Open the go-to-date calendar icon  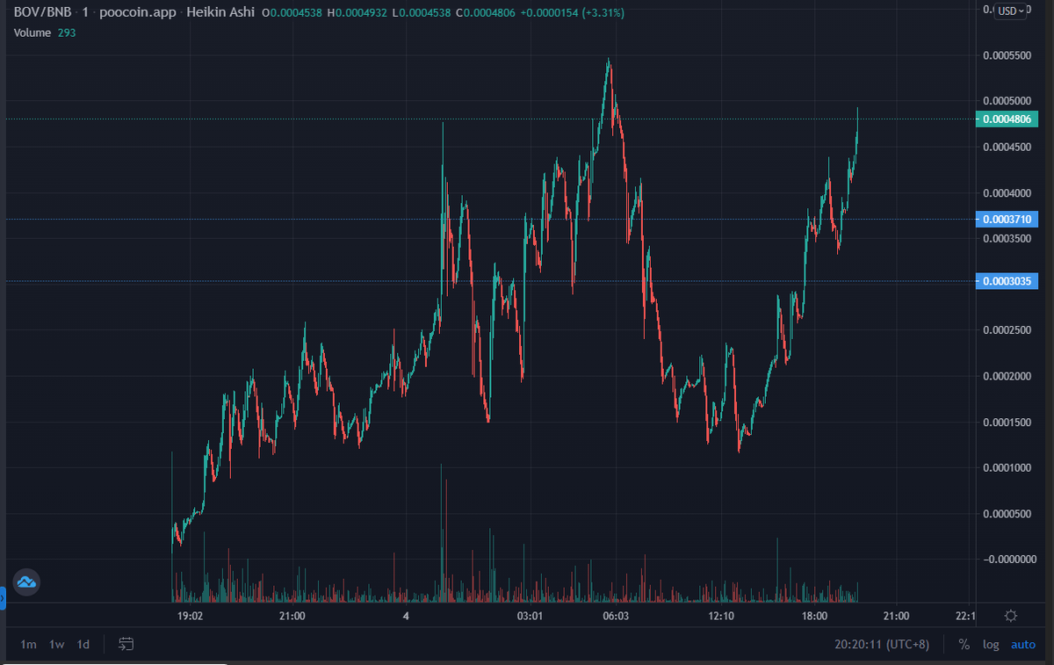[126, 644]
